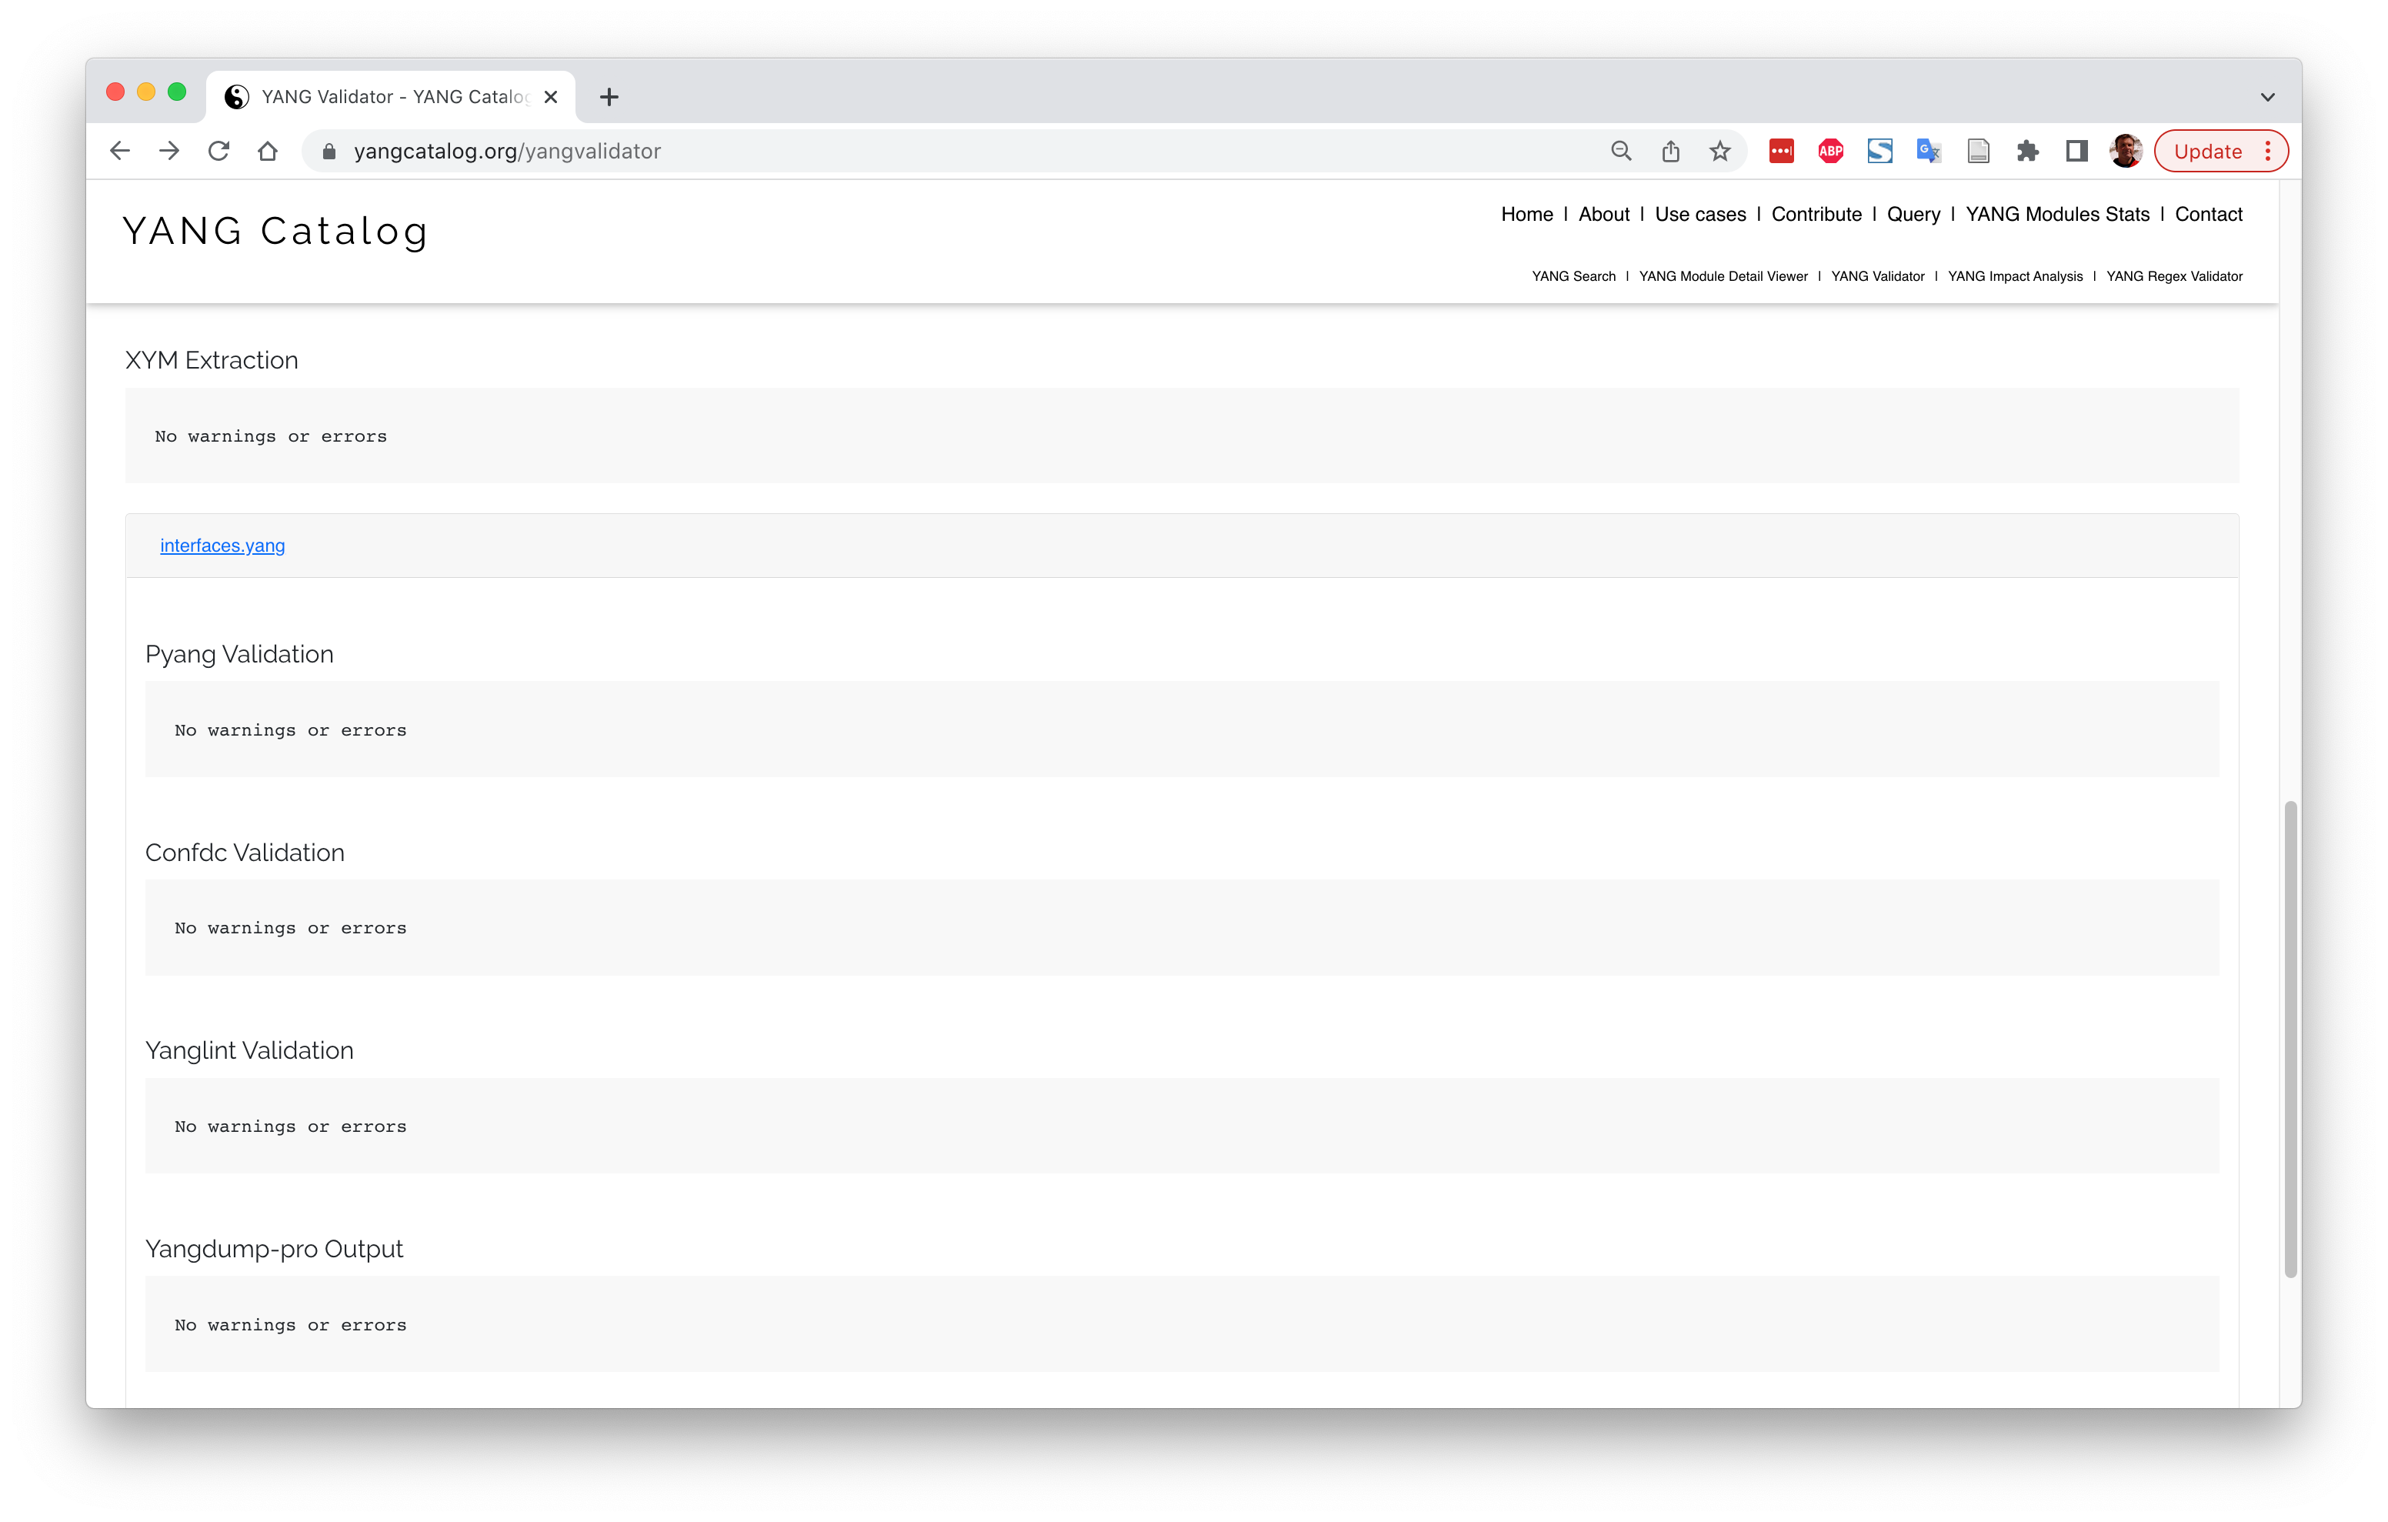Open the page zoom magnifier icon
Screen dimensions: 2388x1522
[1620, 151]
